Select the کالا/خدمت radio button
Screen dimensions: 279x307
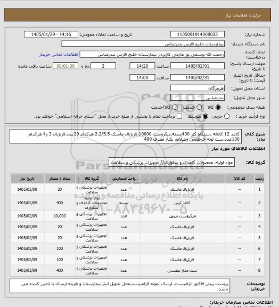[x=175, y=107]
